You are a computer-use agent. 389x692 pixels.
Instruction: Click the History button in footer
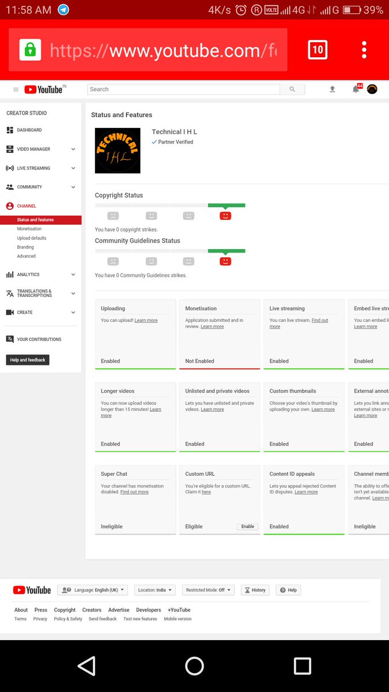point(255,590)
